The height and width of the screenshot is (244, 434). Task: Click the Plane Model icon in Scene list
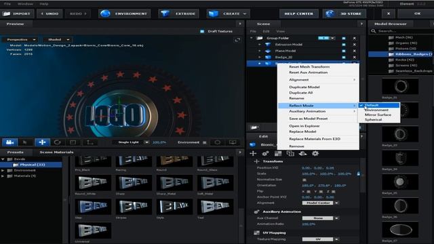(x=268, y=51)
